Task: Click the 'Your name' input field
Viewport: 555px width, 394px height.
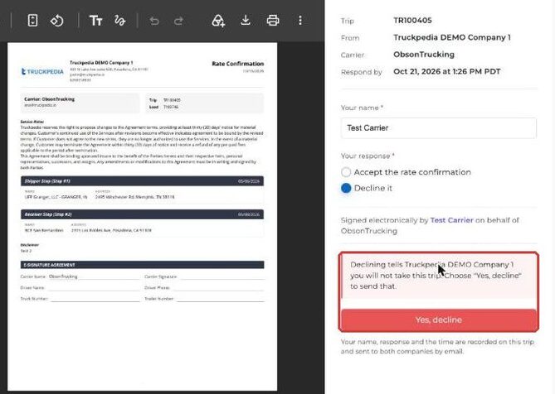Action: [439, 127]
